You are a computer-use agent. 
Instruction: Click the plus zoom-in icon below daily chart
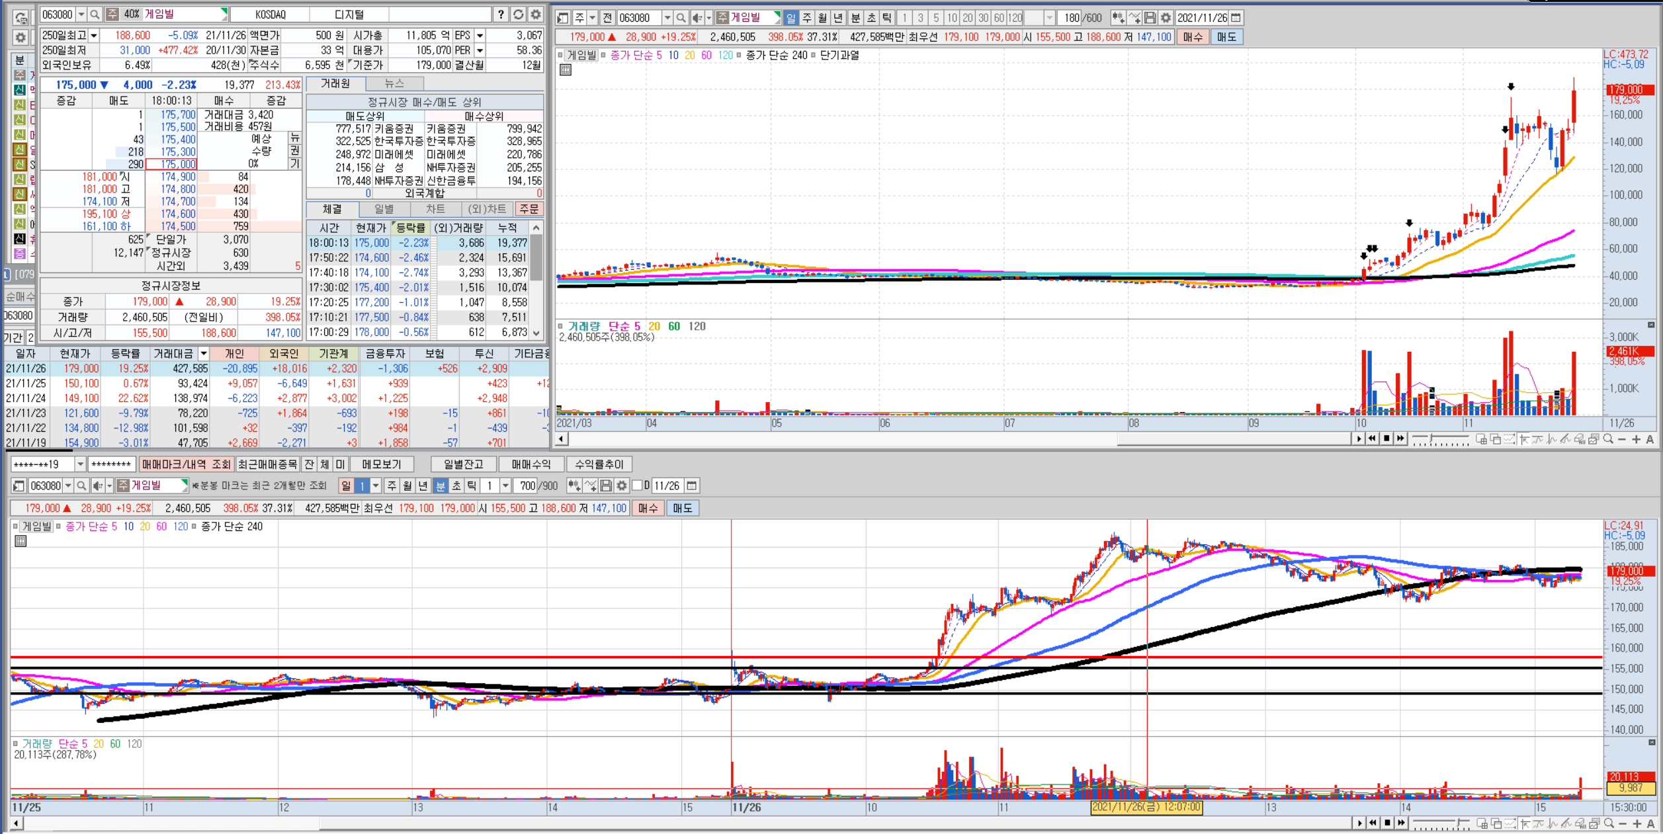click(x=1636, y=439)
